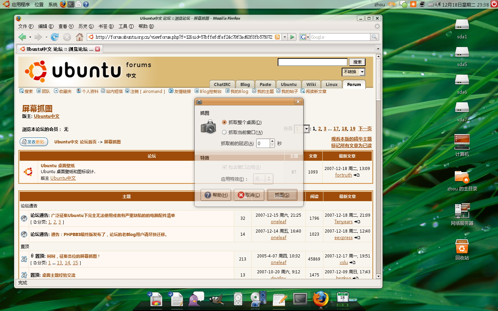Click the forum 搜索 search button
This screenshot has height=311, width=498.
(358, 62)
